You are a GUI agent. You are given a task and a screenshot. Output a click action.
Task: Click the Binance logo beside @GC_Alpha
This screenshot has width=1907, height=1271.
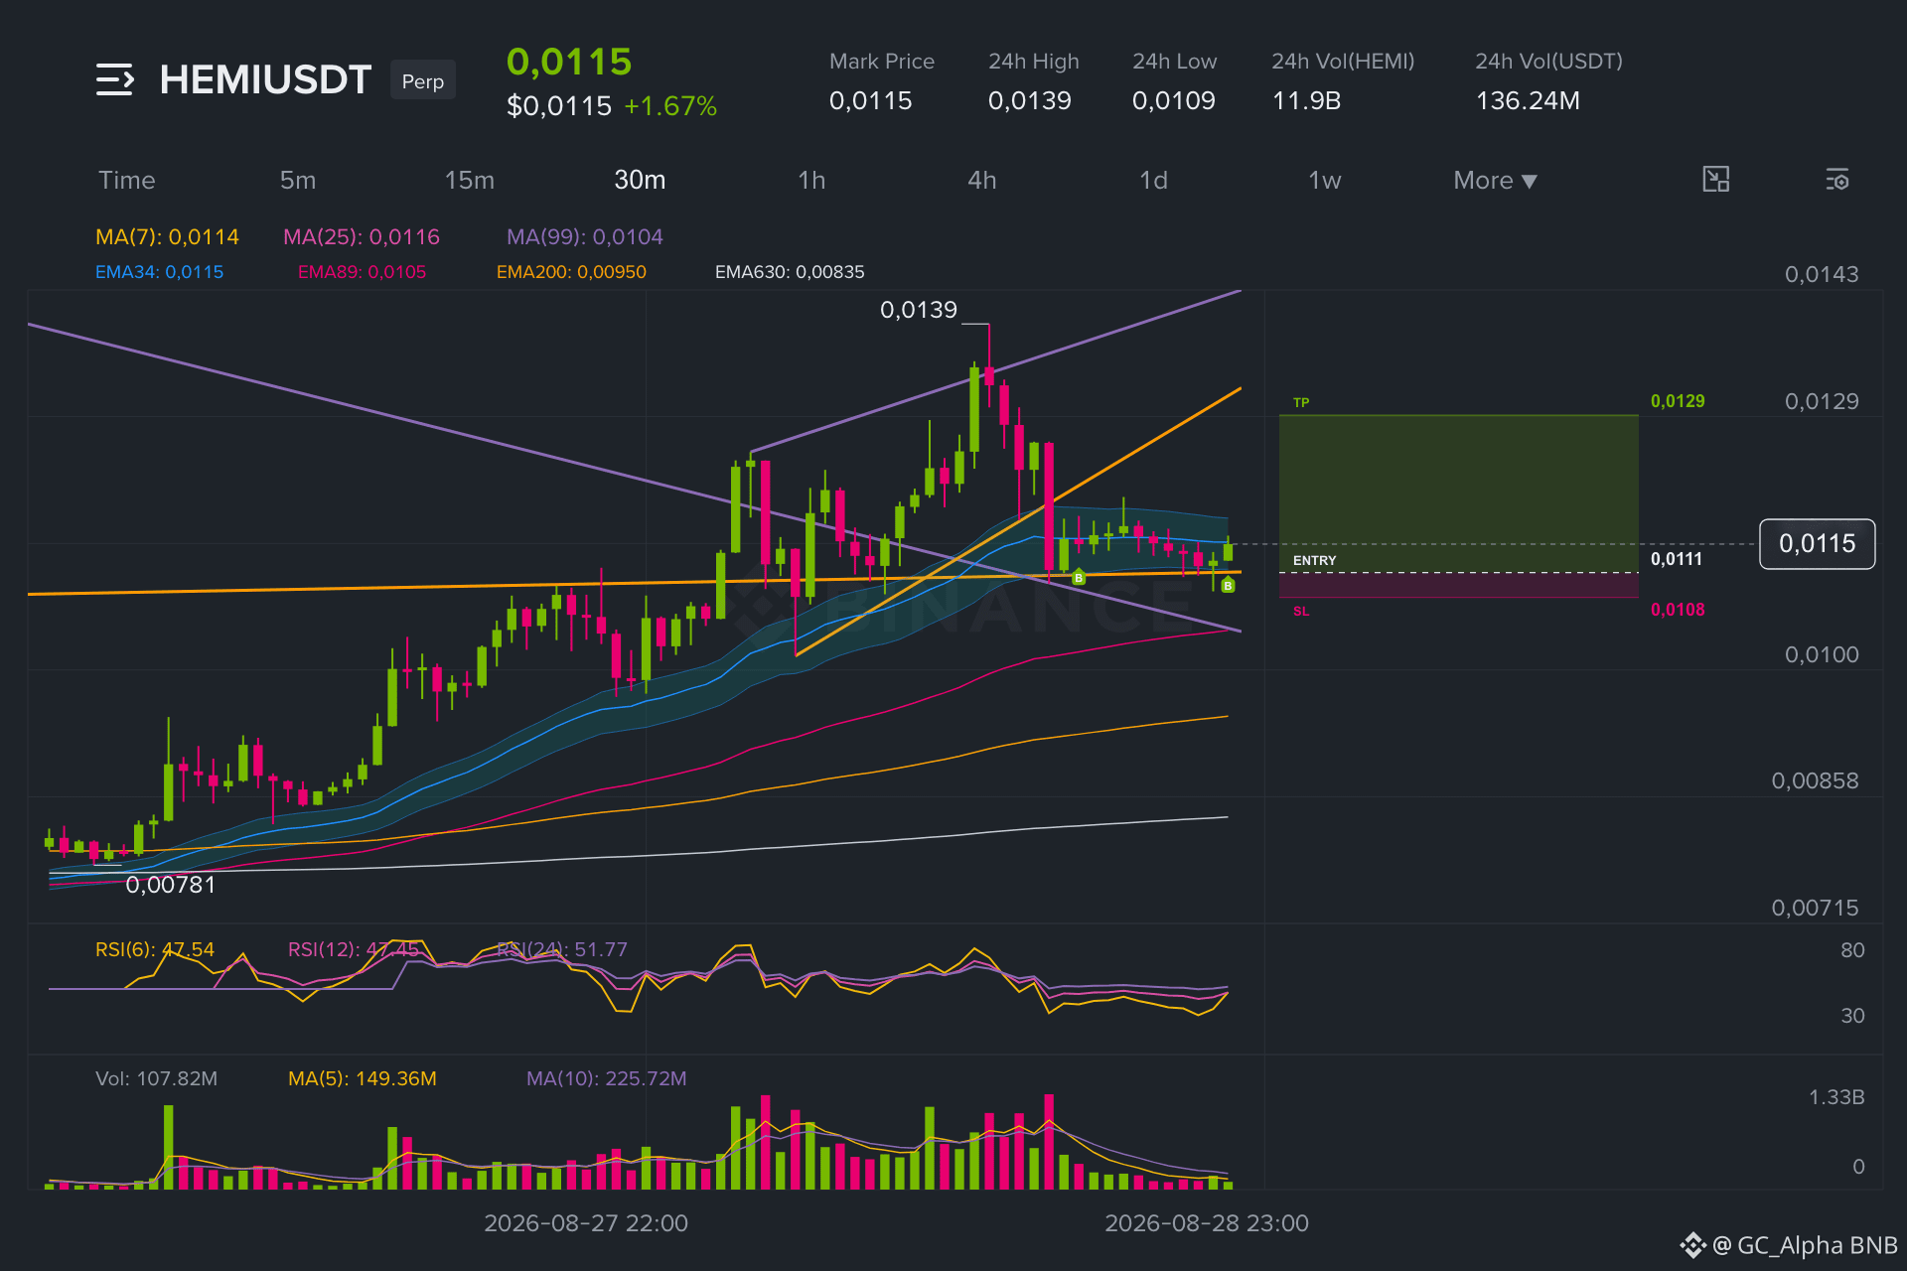(x=1692, y=1245)
